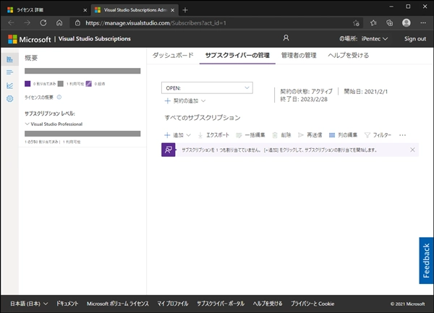Click the Microsoft logo in header
This screenshot has width=434, height=313.
(x=12, y=39)
